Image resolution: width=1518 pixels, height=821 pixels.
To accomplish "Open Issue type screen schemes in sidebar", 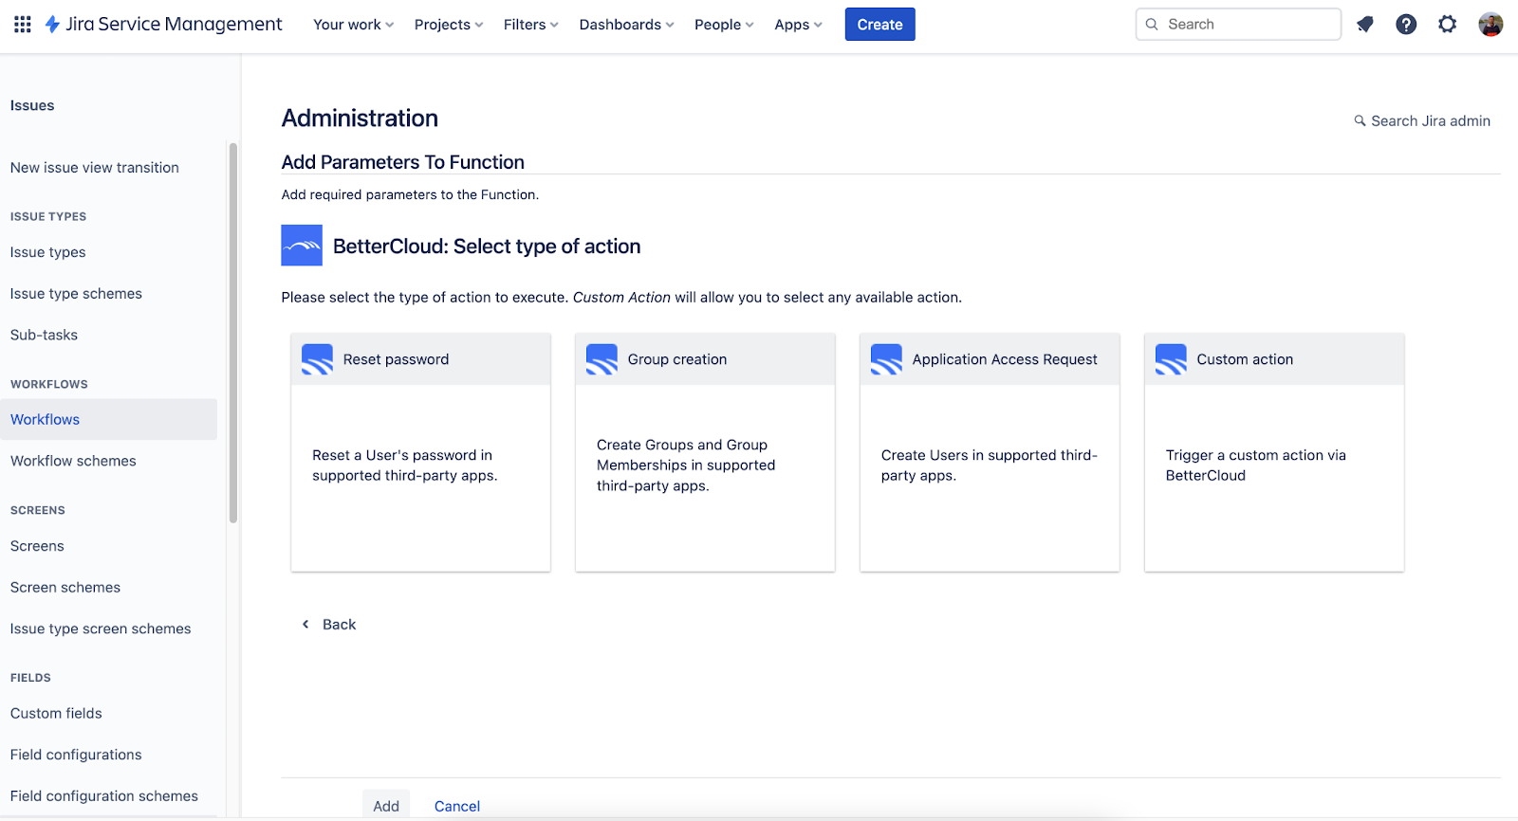I will [101, 629].
